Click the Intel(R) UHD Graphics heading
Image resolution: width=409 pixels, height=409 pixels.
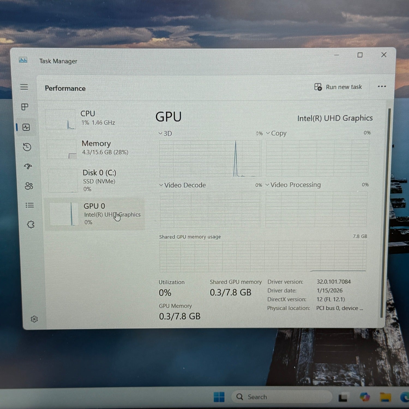pos(335,118)
